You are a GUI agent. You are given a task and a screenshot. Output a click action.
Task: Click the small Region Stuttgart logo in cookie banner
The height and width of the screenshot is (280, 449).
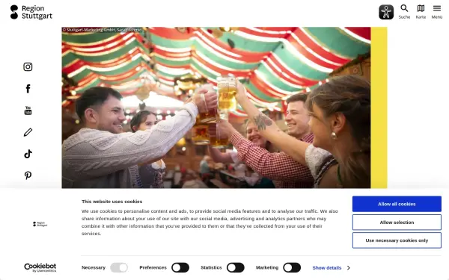pyautogui.click(x=40, y=224)
